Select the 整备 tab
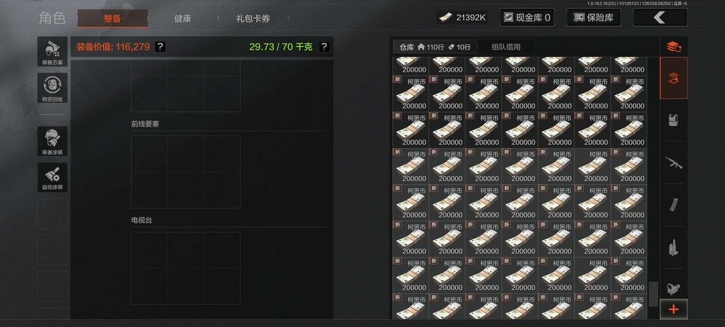 112,19
